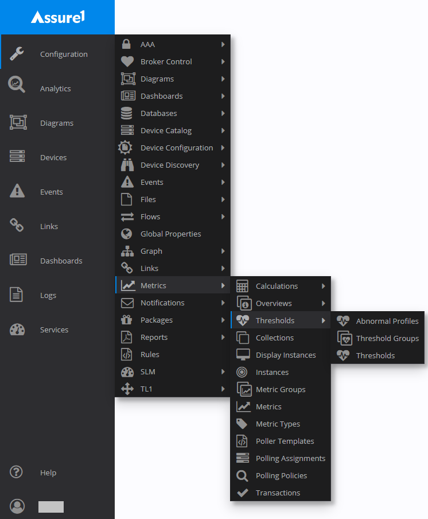Screen dimensions: 428x519
Task: Click the Polling Policies magnifier icon
Action: tap(242, 476)
